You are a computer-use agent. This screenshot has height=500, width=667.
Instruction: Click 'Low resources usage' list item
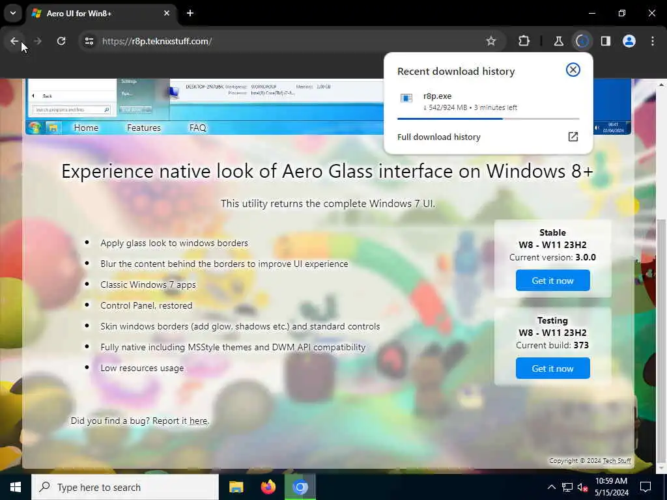tap(142, 368)
